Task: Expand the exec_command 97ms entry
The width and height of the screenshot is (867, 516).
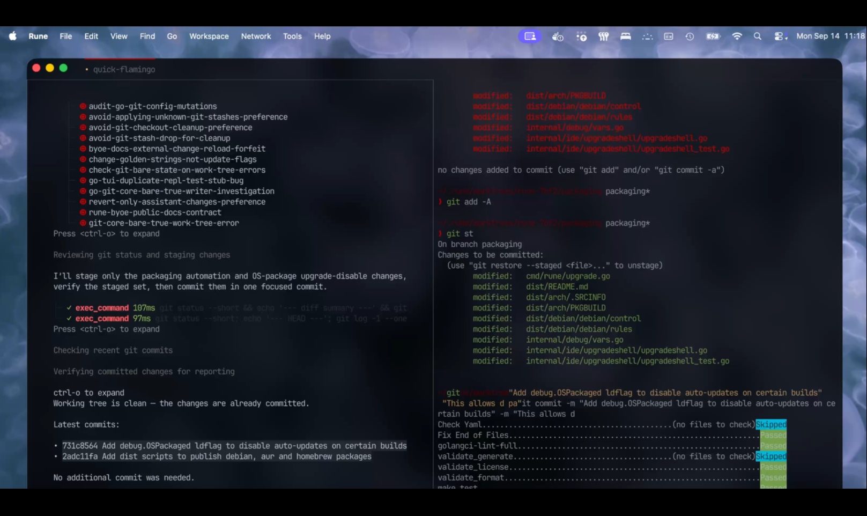Action: [236, 319]
